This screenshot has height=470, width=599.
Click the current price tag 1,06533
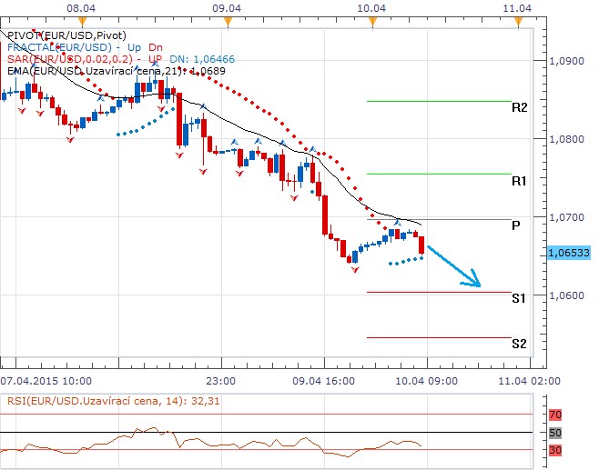pyautogui.click(x=570, y=253)
